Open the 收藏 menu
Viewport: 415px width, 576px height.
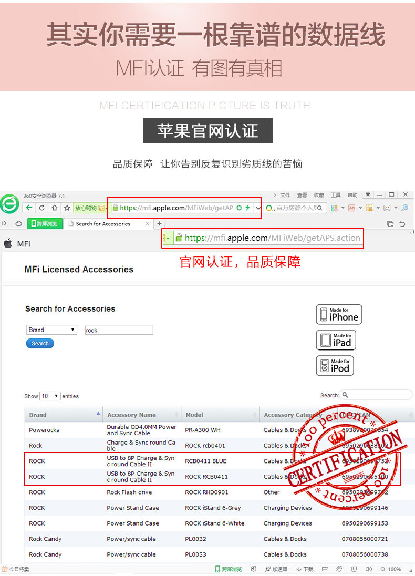click(319, 195)
